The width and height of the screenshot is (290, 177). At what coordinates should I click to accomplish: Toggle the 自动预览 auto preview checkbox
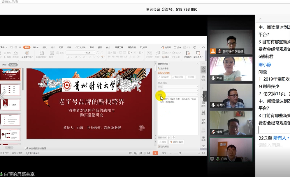tap(159, 146)
